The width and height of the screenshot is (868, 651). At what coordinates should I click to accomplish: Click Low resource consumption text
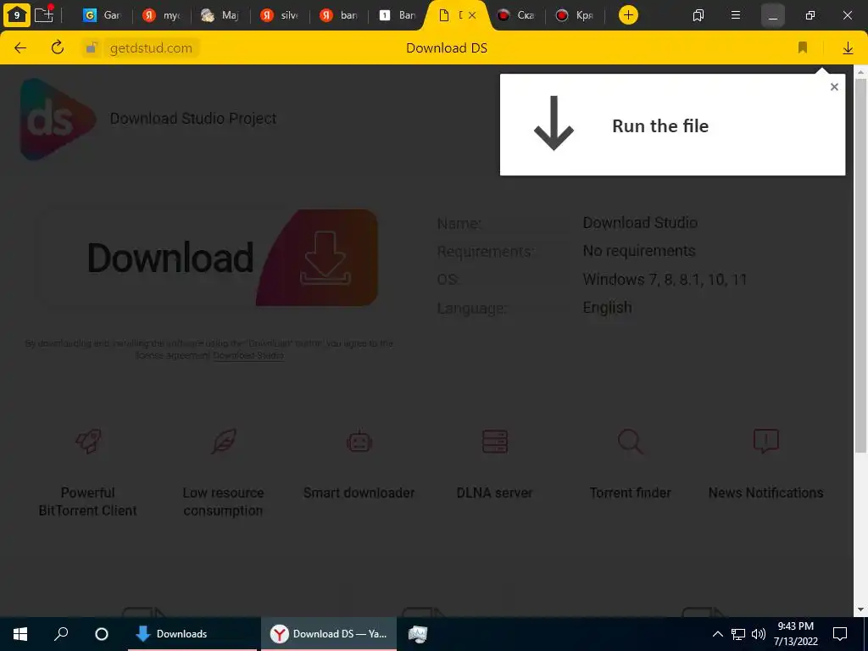click(223, 502)
